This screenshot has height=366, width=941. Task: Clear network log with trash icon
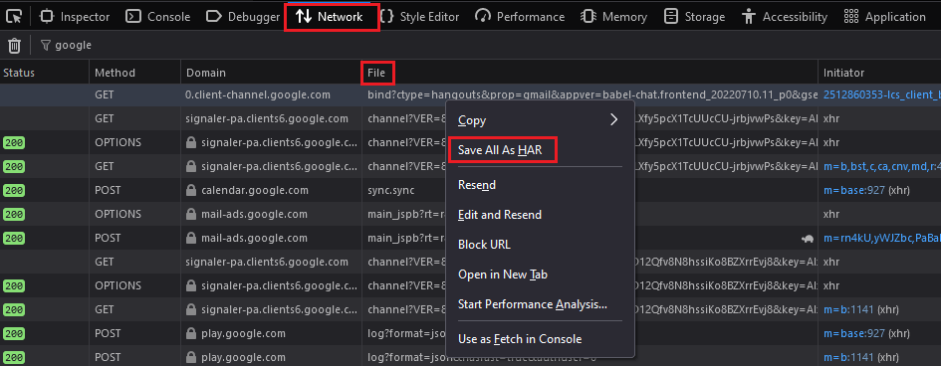click(14, 45)
